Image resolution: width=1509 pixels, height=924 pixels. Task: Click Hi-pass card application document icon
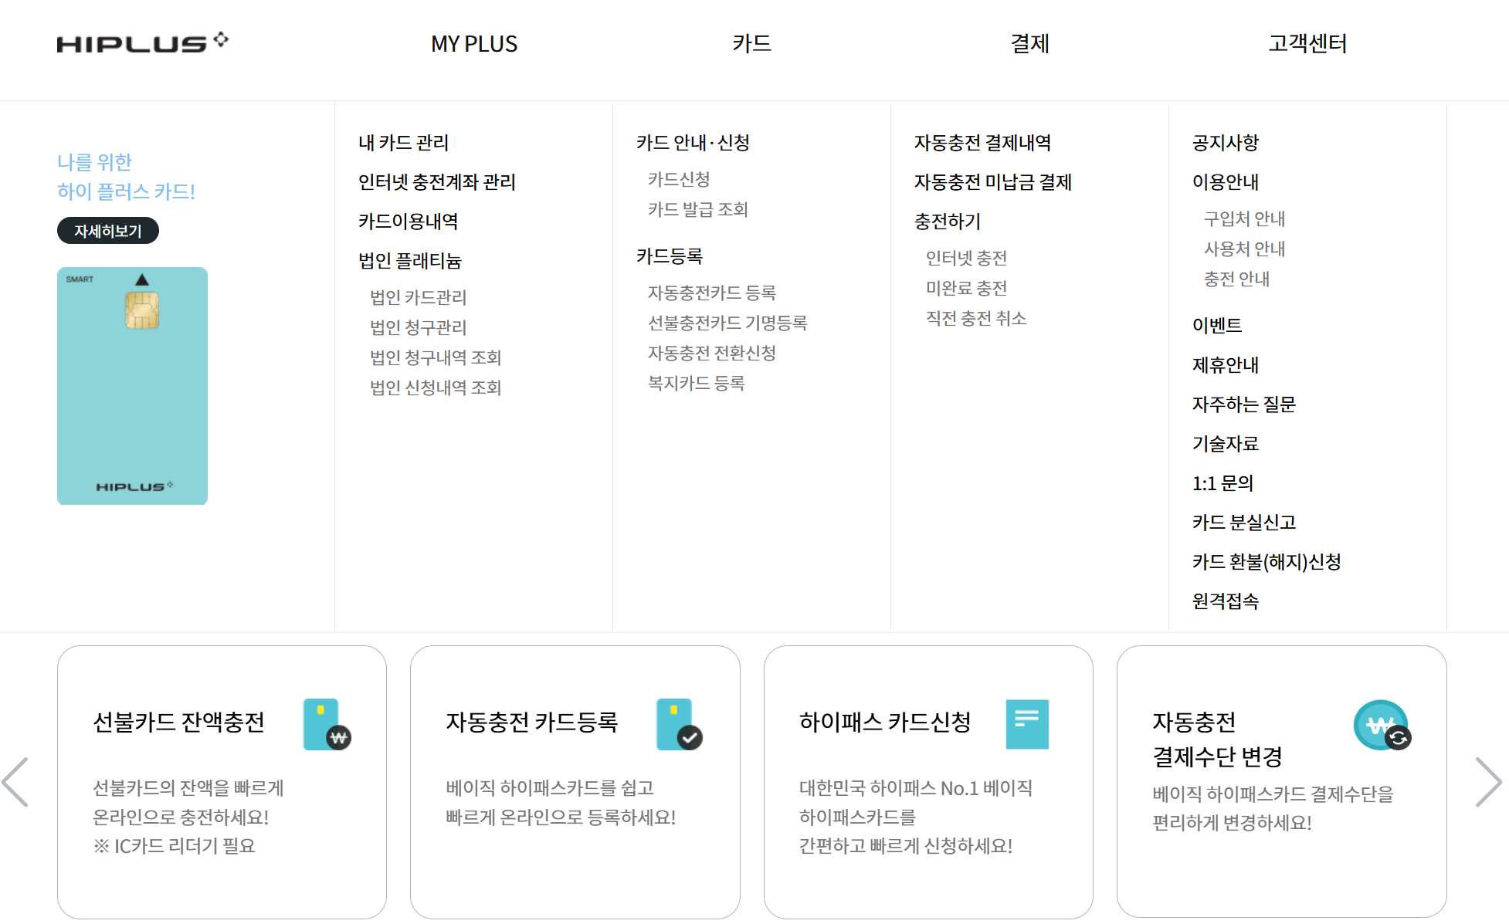click(1026, 724)
